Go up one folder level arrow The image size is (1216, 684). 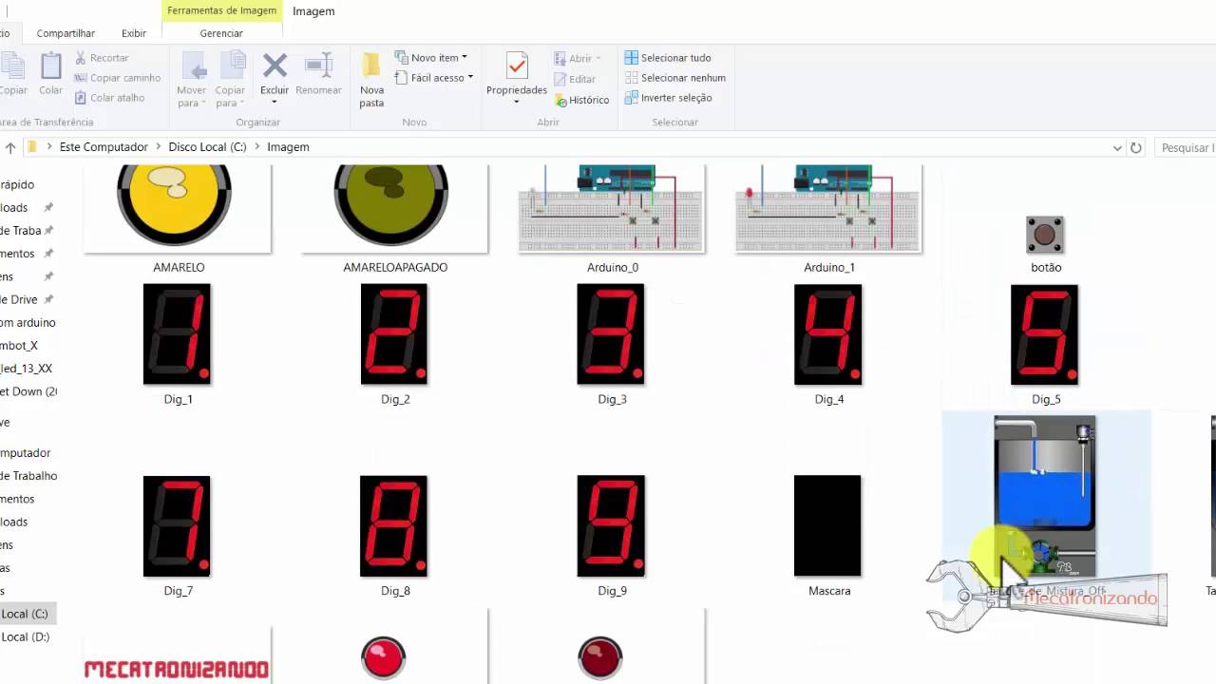pos(10,147)
